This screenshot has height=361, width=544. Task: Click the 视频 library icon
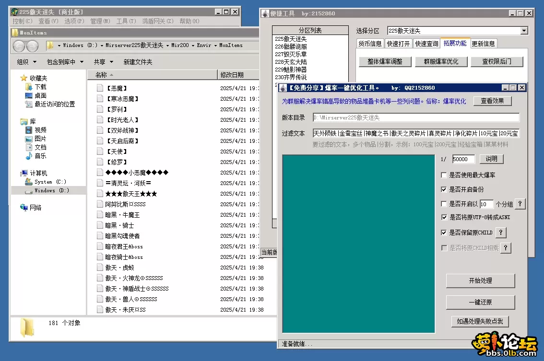pyautogui.click(x=29, y=130)
